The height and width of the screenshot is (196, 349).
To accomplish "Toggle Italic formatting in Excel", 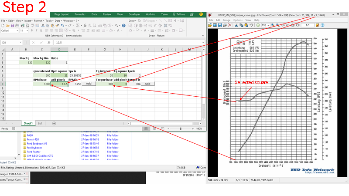I will pyautogui.click(x=37, y=30).
